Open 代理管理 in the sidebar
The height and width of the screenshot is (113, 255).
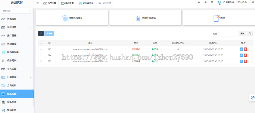17,44
